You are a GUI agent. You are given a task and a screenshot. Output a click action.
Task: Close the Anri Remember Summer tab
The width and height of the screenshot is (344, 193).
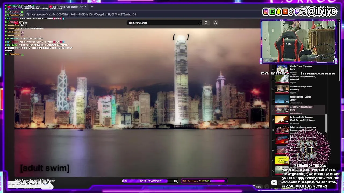click(x=44, y=6)
